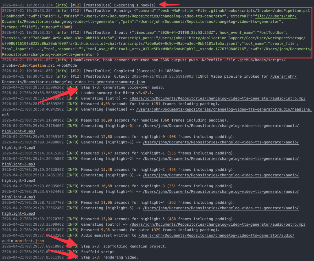Click the highlight-2.mp3 file link
This screenshot has height=261, width=314.
pyautogui.click(x=18, y=164)
